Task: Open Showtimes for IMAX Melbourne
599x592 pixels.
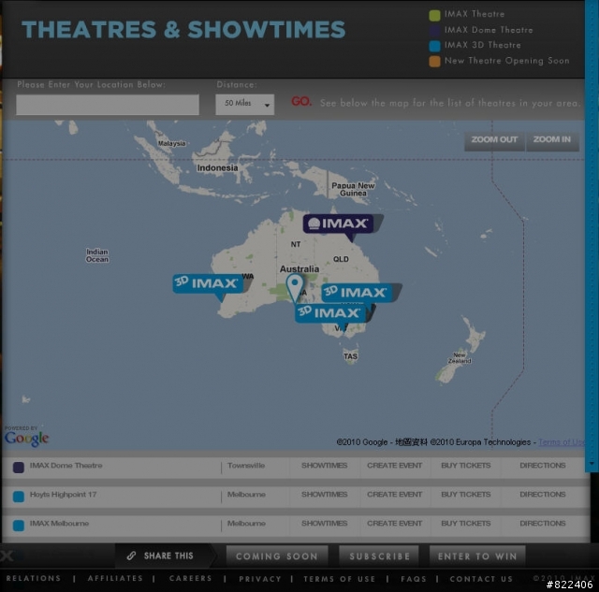Action: (x=325, y=523)
